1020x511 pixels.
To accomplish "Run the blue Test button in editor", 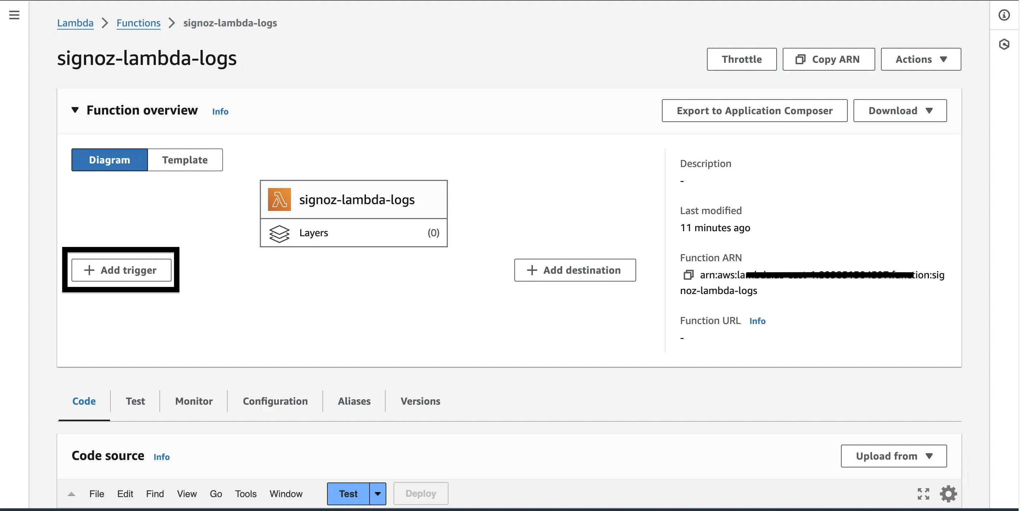I will 348,494.
